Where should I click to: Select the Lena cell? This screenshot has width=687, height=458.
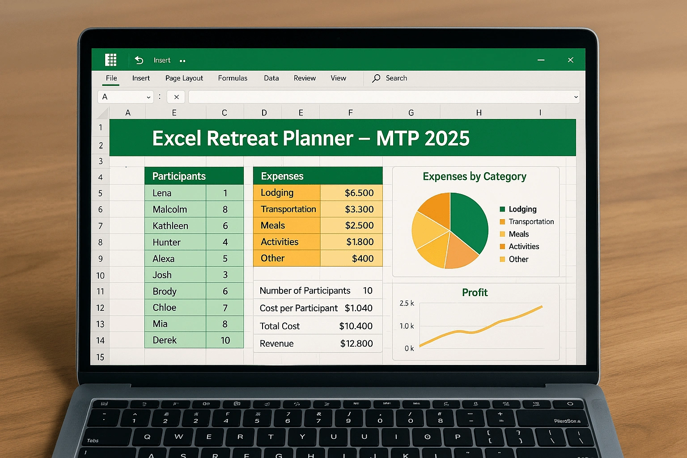tap(175, 193)
